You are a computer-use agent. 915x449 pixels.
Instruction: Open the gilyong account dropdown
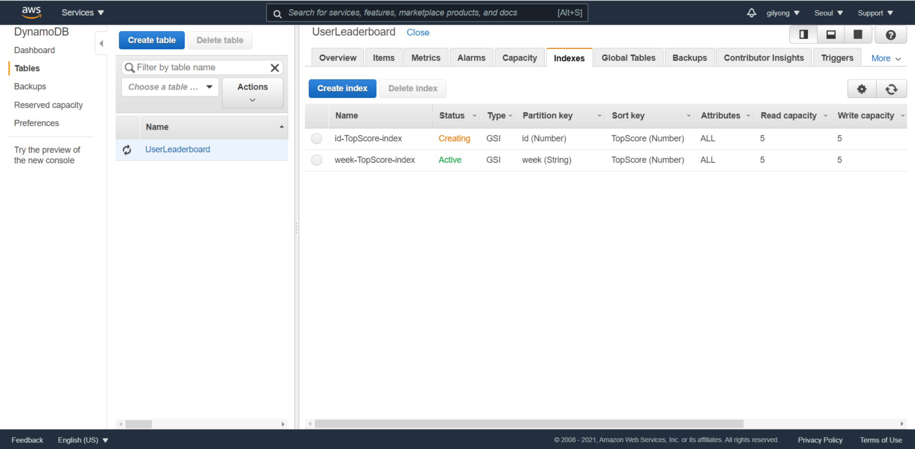[783, 13]
